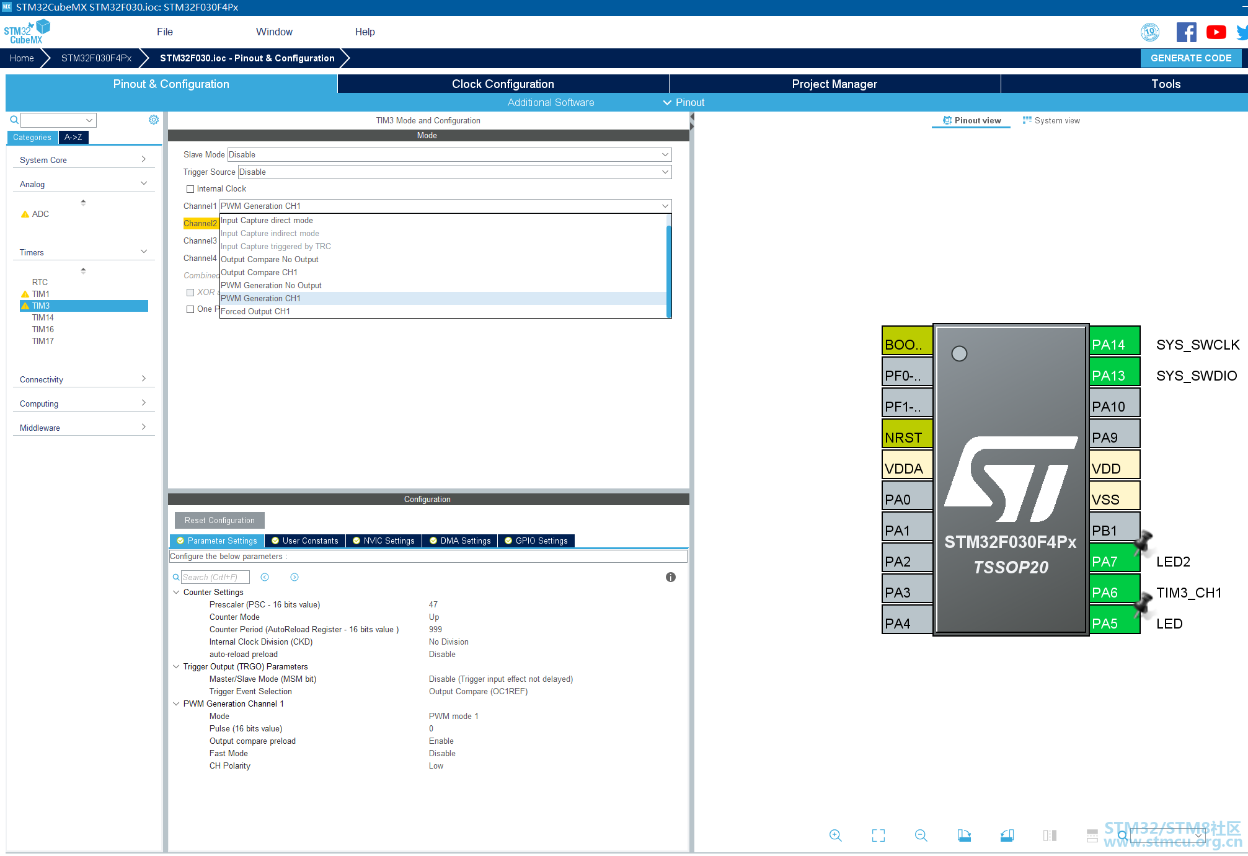This screenshot has width=1248, height=856.
Task: Open the NVIC Settings tab
Action: click(384, 541)
